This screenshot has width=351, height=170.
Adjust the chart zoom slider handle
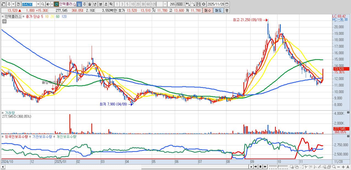pos(278,166)
